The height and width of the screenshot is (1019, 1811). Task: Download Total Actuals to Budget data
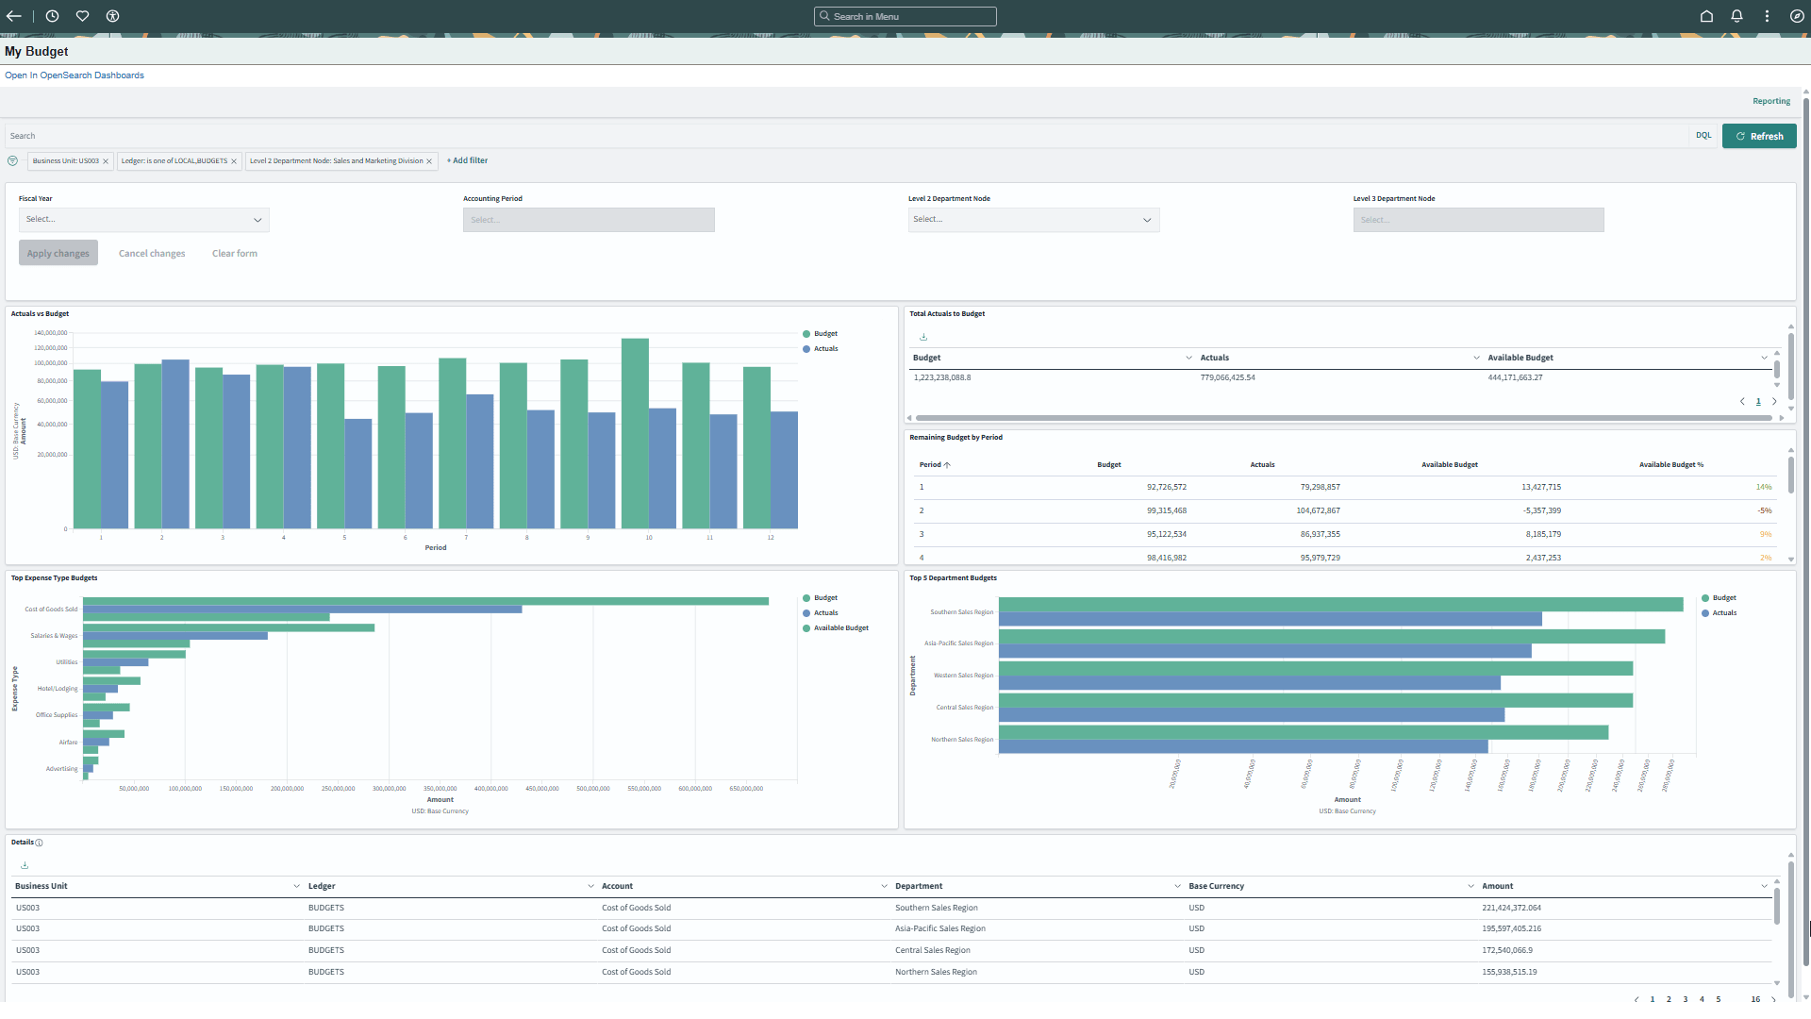pos(923,337)
